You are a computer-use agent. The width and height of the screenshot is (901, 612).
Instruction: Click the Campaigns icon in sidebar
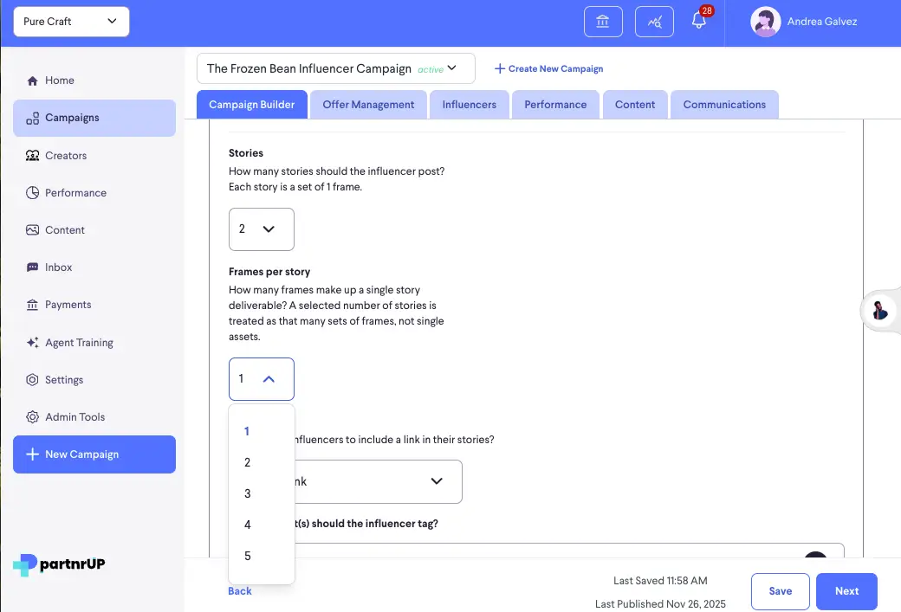[32, 118]
